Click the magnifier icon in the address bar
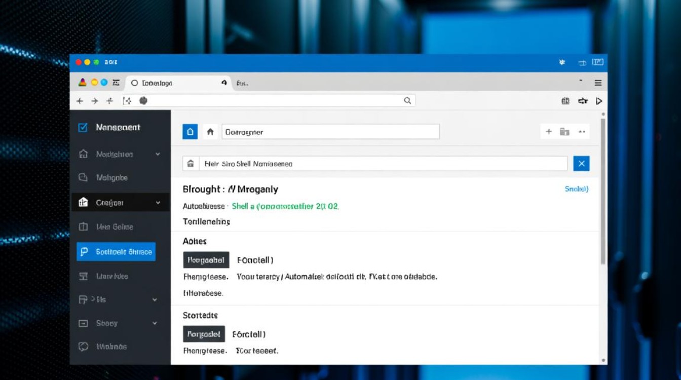Screen dimensions: 681x380 point(407,101)
